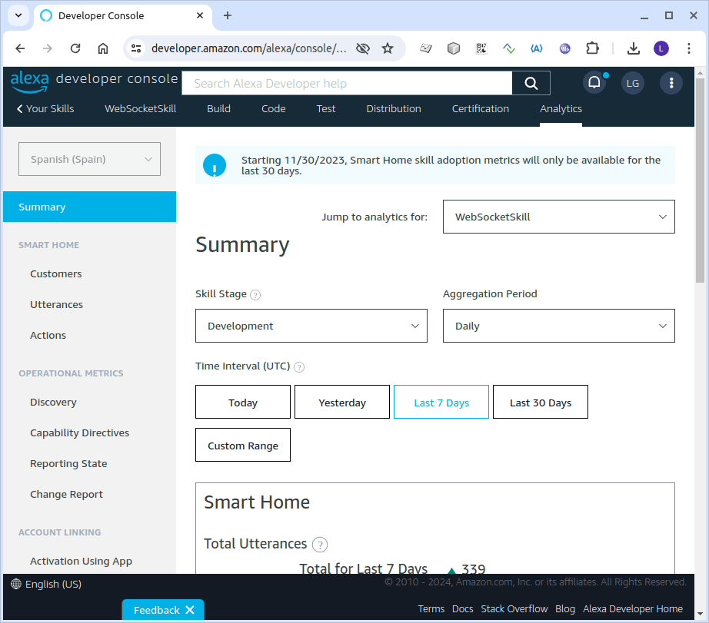Viewport: 709px width, 623px height.
Task: Open Reporting State metrics
Action: (68, 463)
